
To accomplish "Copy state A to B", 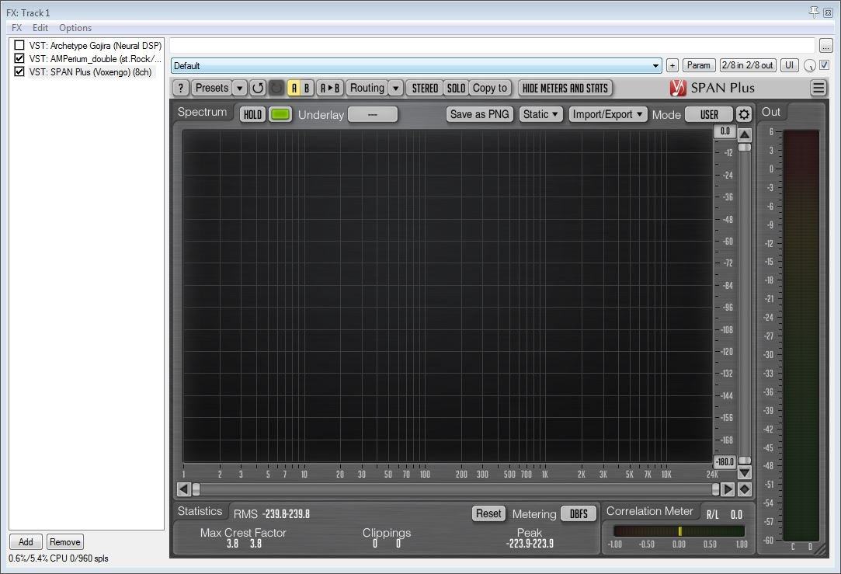I will coord(330,88).
